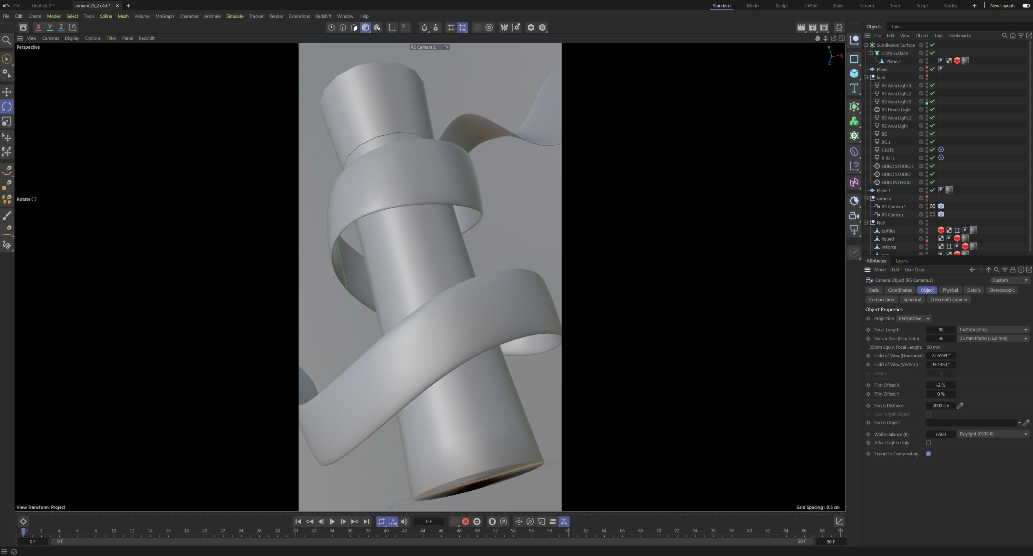Viewport: 1033px width, 556px height.
Task: Open the Camera object creation icon
Action: 854,216
